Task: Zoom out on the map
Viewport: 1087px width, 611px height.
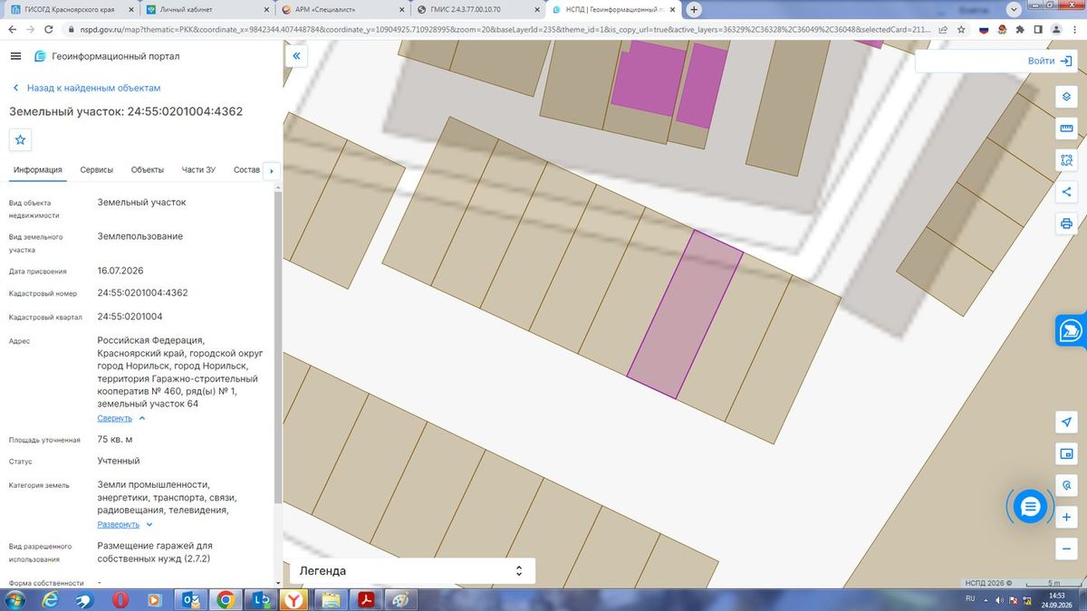Action: click(x=1066, y=549)
